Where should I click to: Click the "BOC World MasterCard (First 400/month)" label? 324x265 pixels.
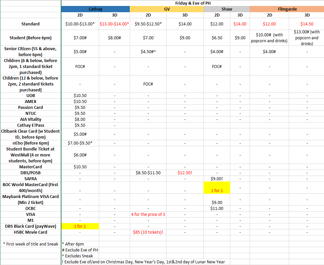[x=30, y=188]
